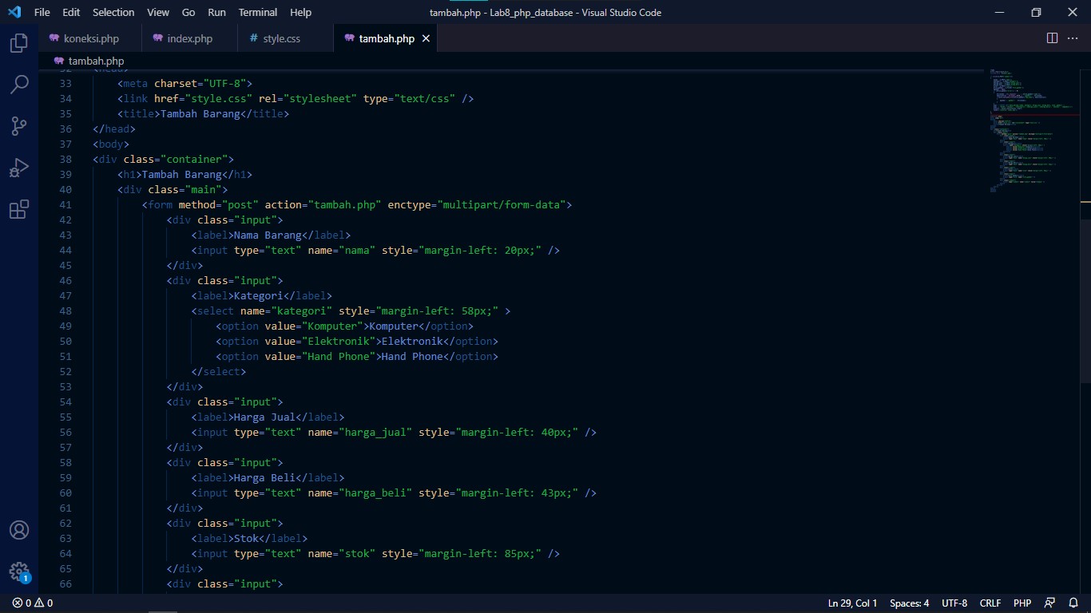Open the File menu

pos(42,12)
